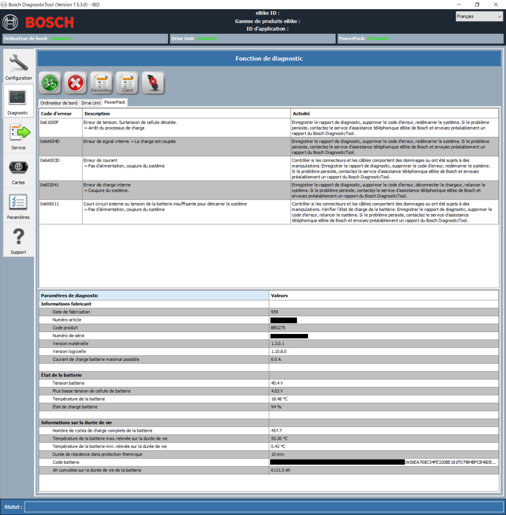Click the Code produit value BBS275
Viewport: 506px width, 515px height.
point(278,328)
